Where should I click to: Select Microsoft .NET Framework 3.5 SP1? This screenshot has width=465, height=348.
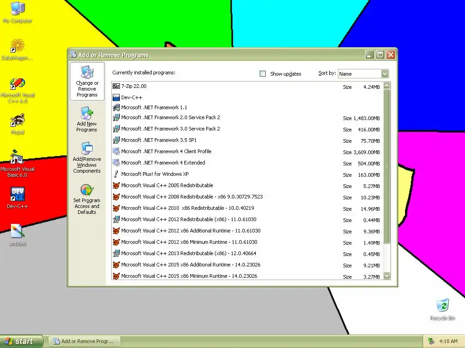159,140
